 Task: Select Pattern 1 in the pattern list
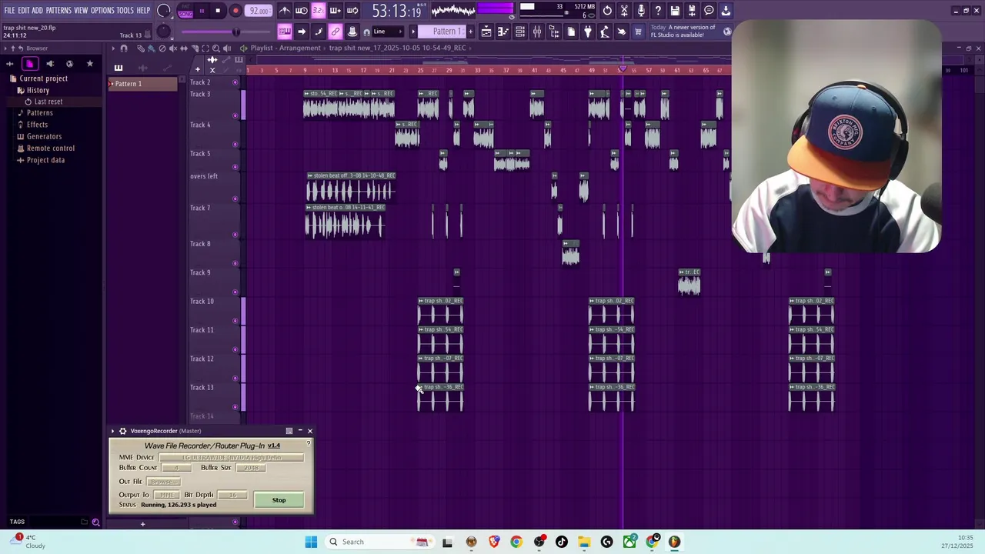click(143, 84)
